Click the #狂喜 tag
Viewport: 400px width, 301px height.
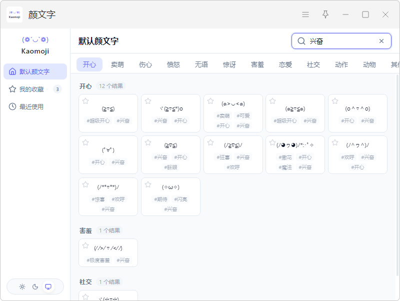[223, 157]
